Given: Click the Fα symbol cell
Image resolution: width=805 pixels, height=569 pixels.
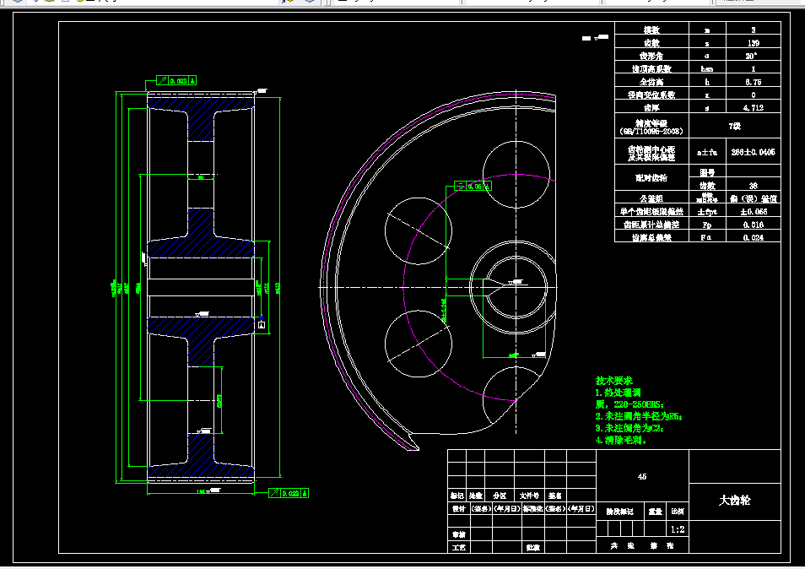Looking at the screenshot, I should 706,238.
